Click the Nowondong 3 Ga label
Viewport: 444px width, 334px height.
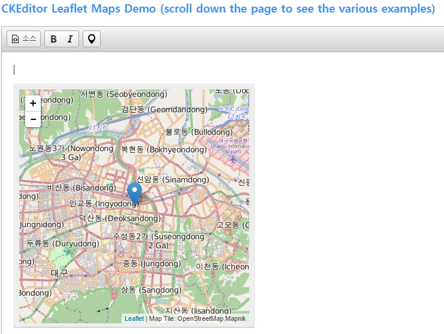point(71,152)
